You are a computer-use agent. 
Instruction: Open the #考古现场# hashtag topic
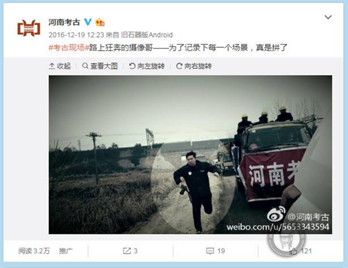(x=69, y=47)
